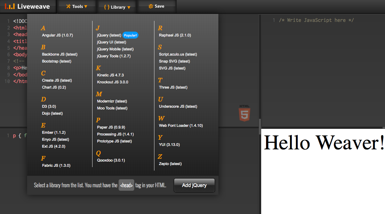385x214 pixels.
Task: Select Ember (1.1.2) library
Action: [x=54, y=132]
